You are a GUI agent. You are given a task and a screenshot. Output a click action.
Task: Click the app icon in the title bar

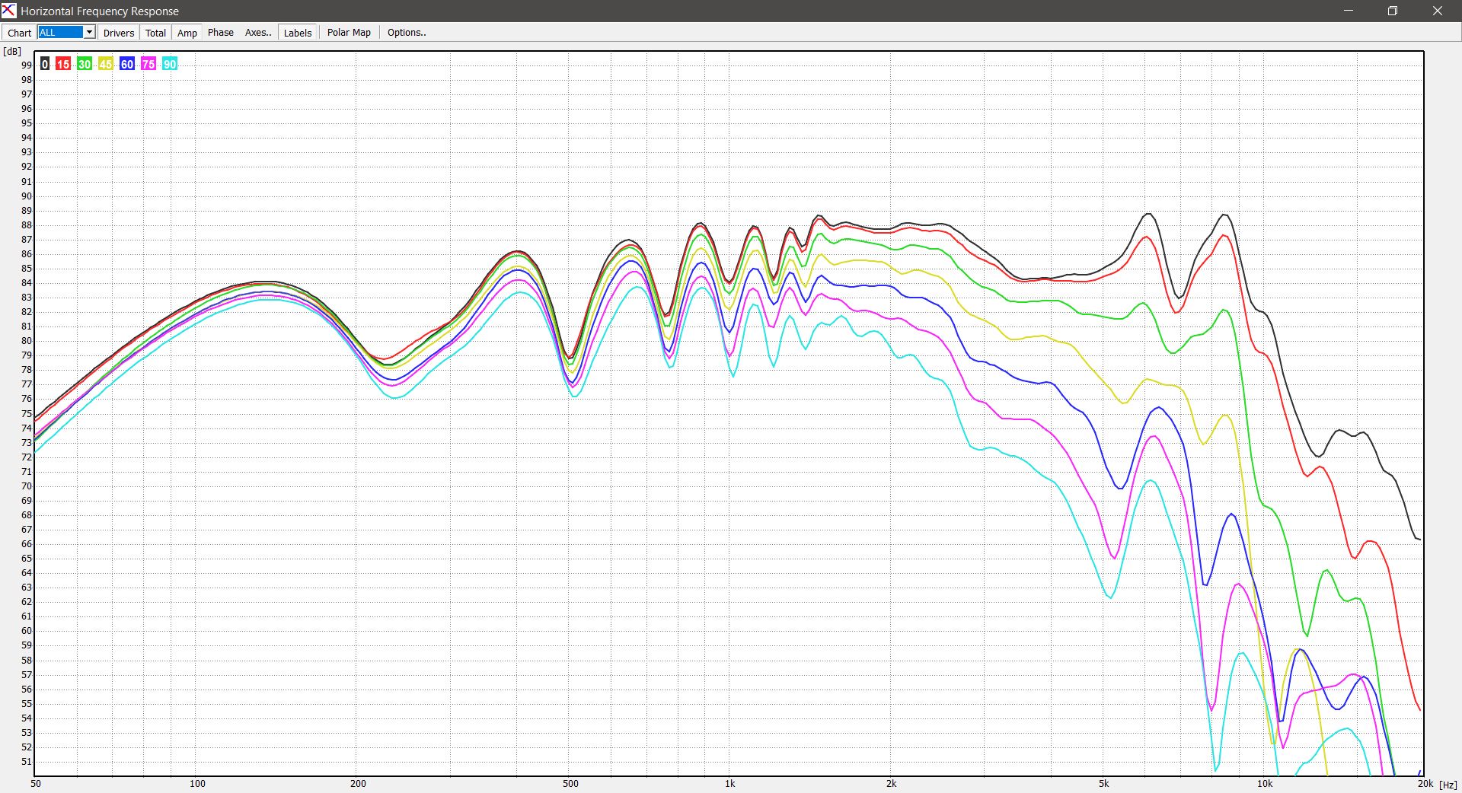8,11
